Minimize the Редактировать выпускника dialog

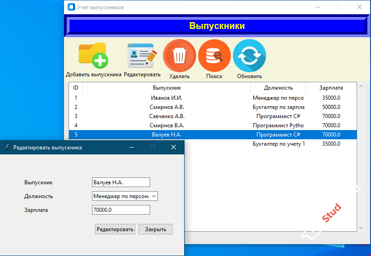[x=132, y=147]
